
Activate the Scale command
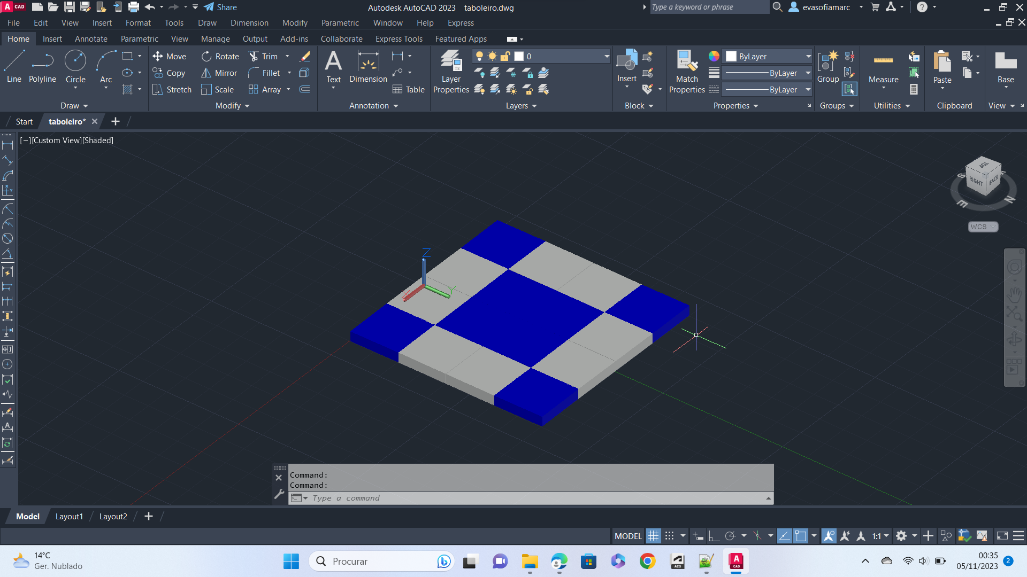[217, 89]
